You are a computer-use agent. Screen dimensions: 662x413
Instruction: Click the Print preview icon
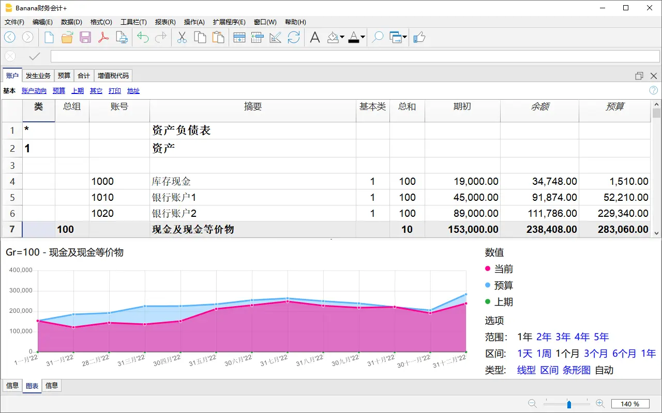coord(122,37)
